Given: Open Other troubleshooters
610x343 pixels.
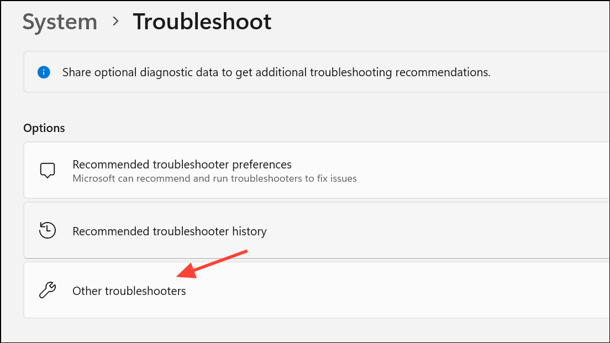Looking at the screenshot, I should tap(129, 291).
